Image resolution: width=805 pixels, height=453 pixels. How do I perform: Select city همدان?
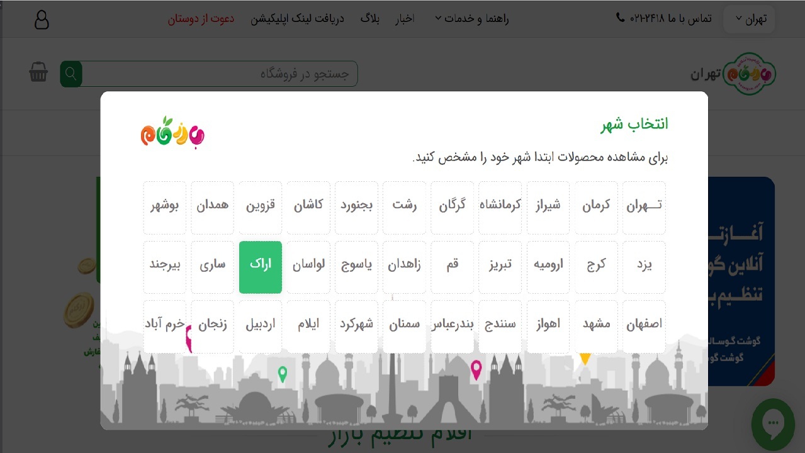(213, 208)
